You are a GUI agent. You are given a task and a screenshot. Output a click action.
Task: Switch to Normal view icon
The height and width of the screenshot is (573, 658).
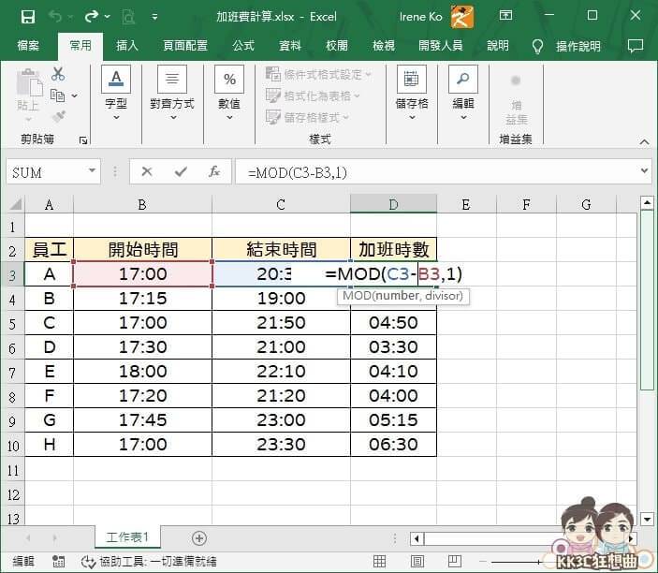(x=379, y=561)
